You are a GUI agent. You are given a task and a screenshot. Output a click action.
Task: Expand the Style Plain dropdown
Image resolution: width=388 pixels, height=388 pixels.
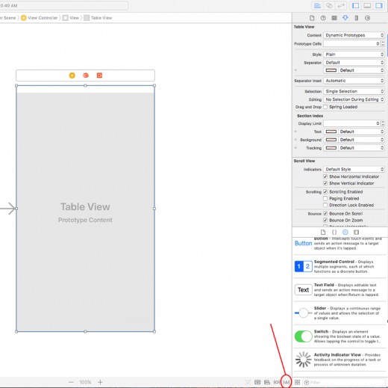[354, 55]
